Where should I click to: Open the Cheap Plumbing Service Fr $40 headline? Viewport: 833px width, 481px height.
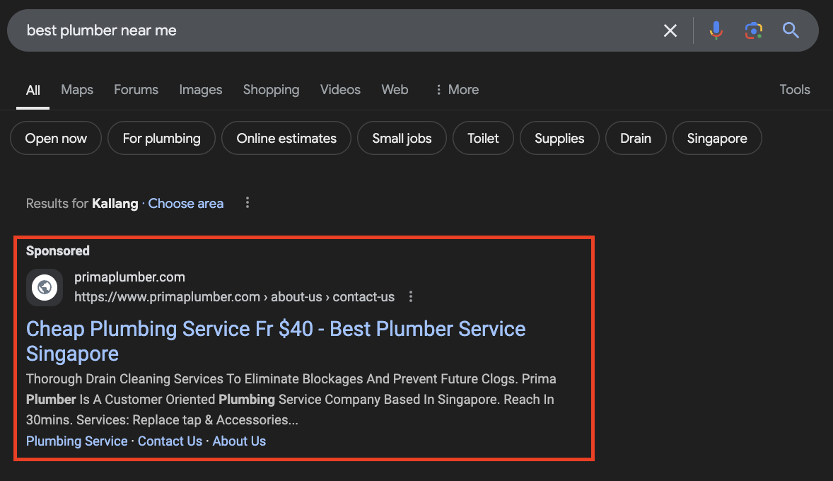(276, 341)
